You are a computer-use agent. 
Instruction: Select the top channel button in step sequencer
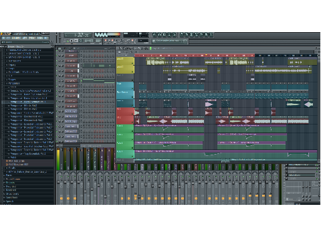pos(71,51)
